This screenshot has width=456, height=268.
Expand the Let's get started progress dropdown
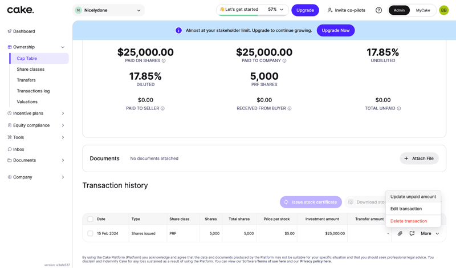pyautogui.click(x=282, y=10)
